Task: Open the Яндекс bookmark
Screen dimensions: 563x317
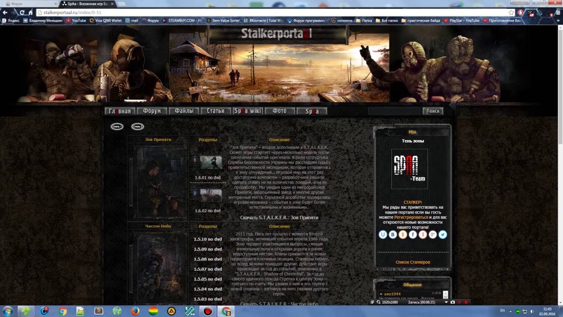Action: pyautogui.click(x=11, y=20)
